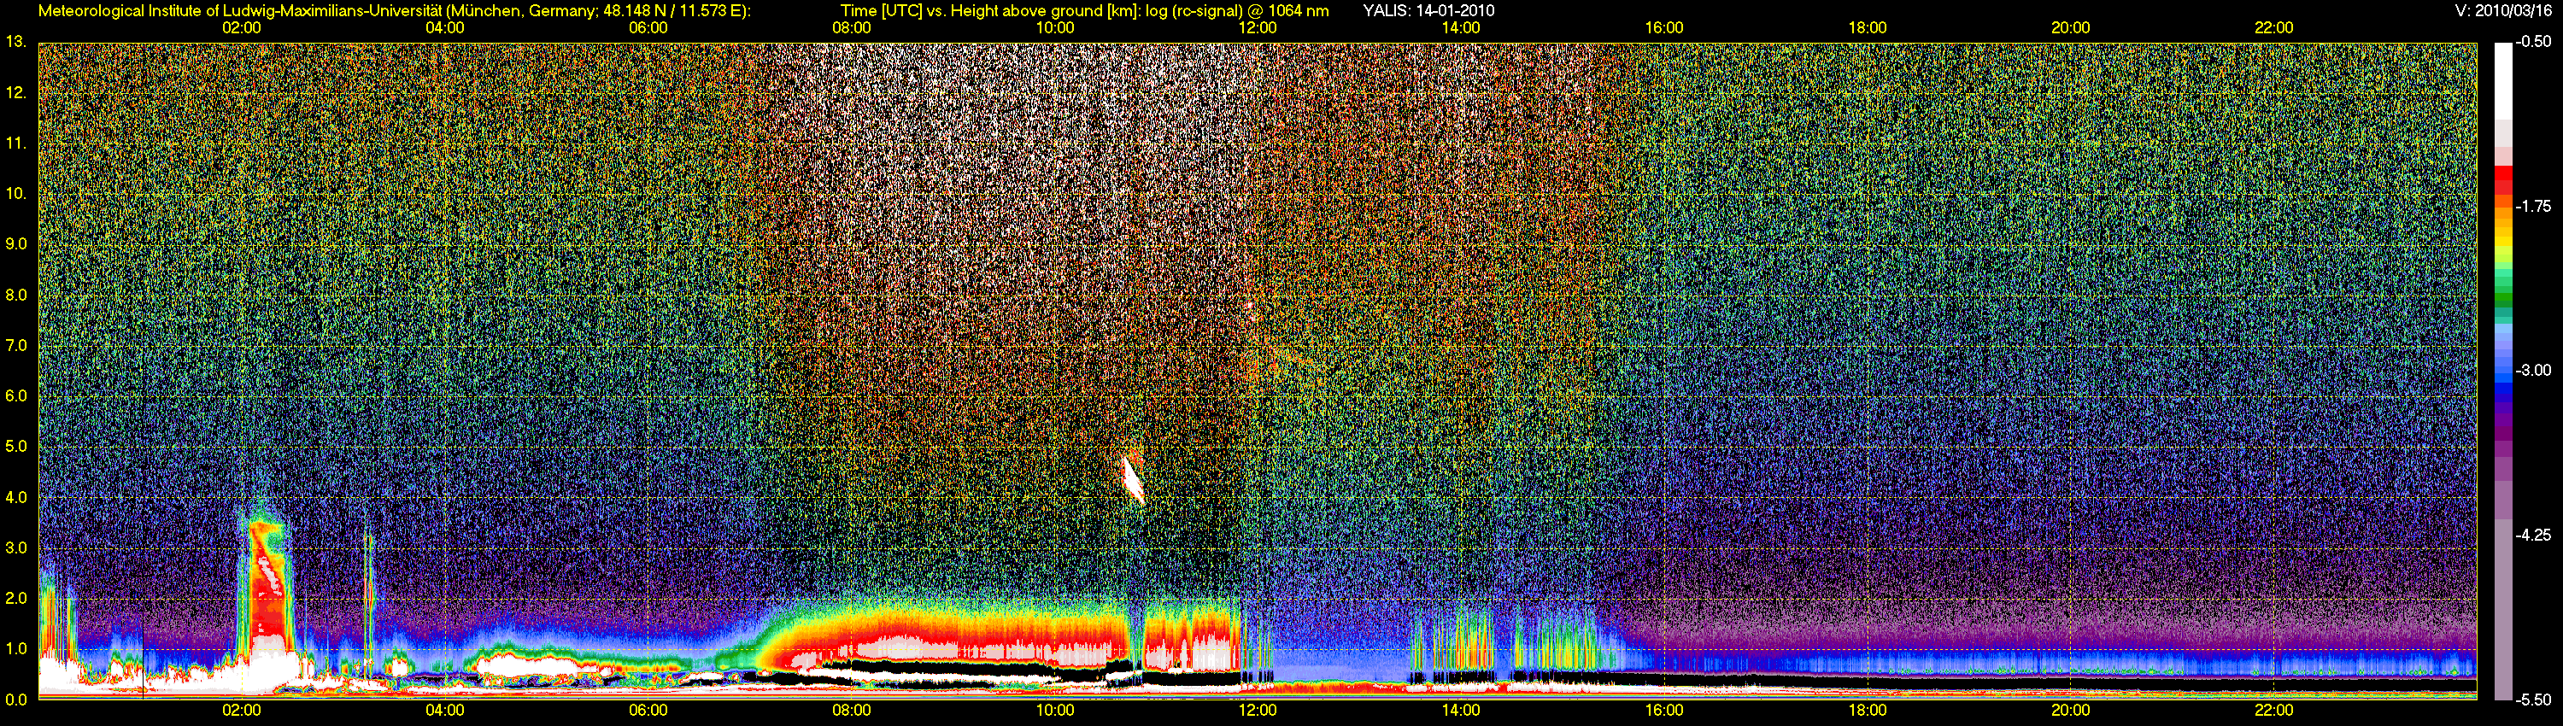Click '02:00' on the top time axis
Image resolution: width=2563 pixels, height=726 pixels.
pyautogui.click(x=242, y=28)
